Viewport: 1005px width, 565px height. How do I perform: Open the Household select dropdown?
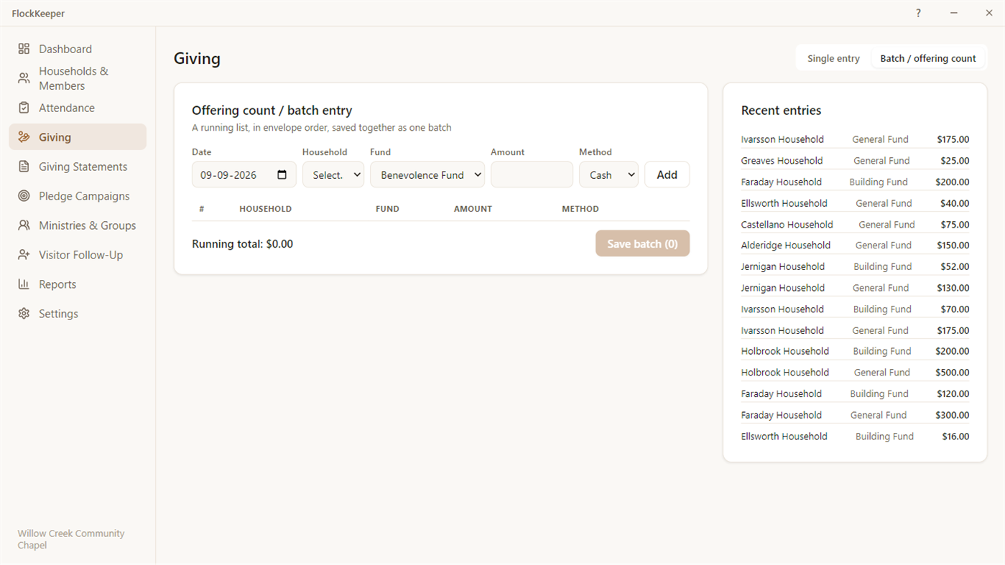pos(333,174)
